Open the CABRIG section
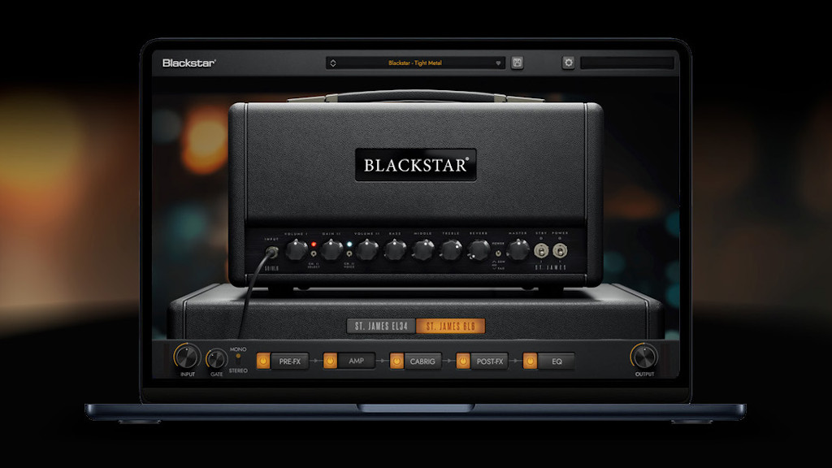Viewport: 832px width, 468px height. point(422,362)
